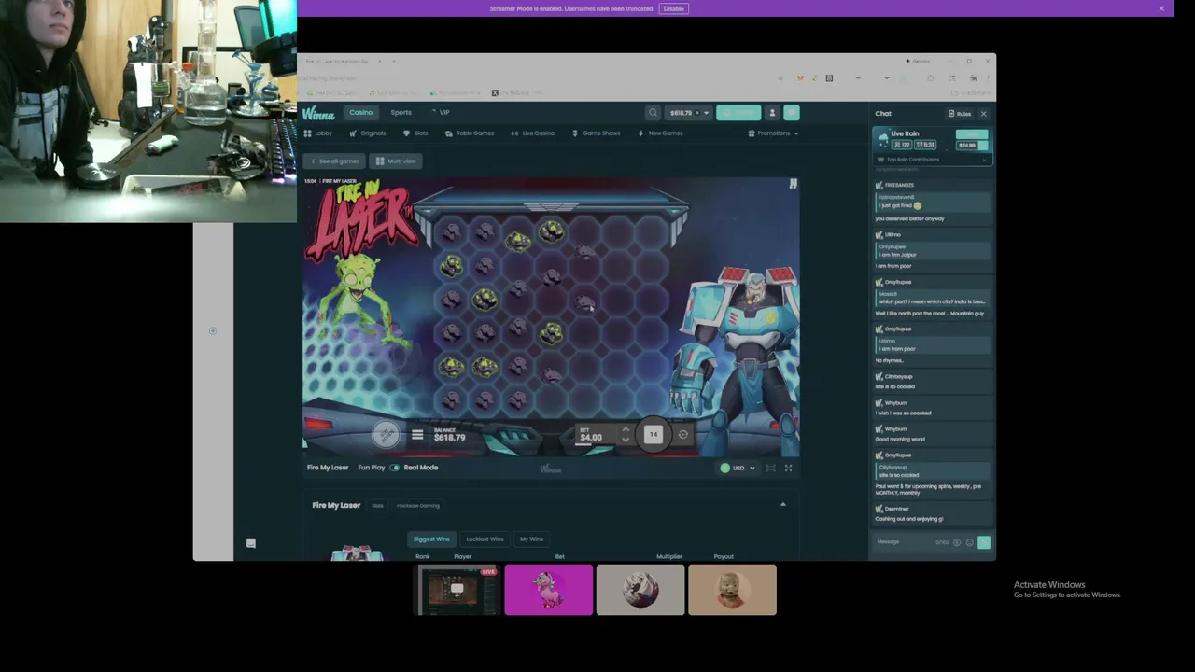
Task: Click the Hacksaw Gaming provider tag
Action: [x=417, y=506]
